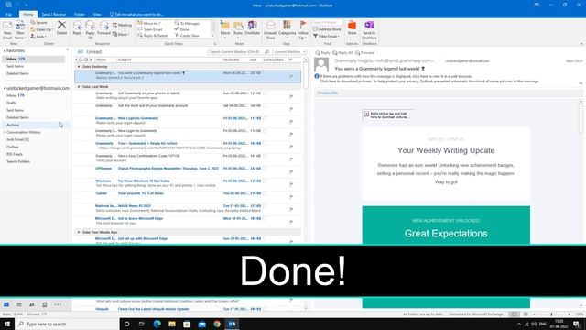
Task: Open the Outbox folder
Action: pos(12,147)
